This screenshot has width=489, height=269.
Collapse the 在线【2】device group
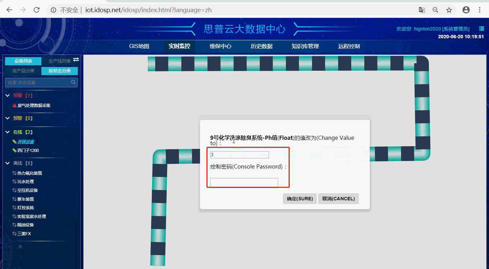tap(7, 132)
